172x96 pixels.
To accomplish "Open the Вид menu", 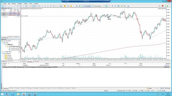I will point(9,3).
